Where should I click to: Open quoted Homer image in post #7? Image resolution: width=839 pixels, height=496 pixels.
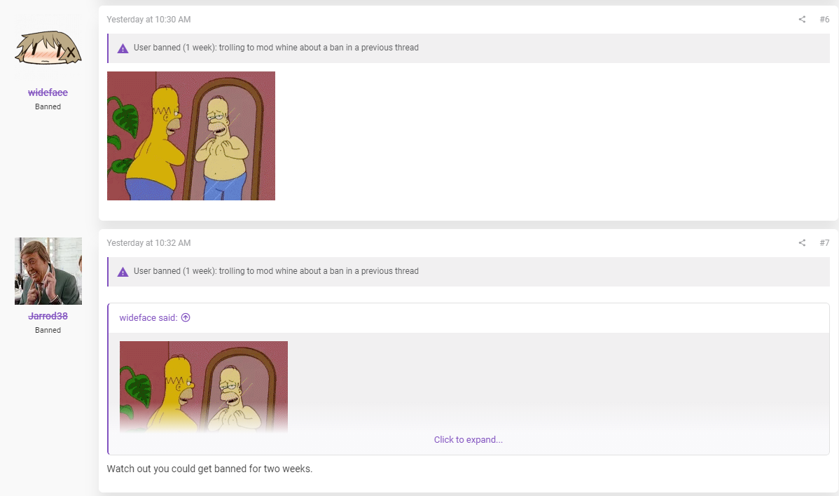pos(203,386)
